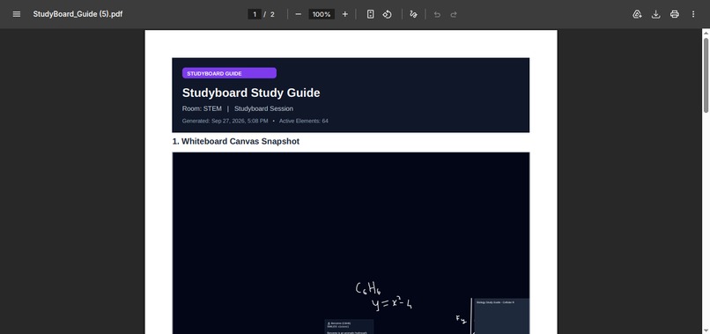Click the page number input field
Image resolution: width=710 pixels, height=334 pixels.
(x=255, y=14)
